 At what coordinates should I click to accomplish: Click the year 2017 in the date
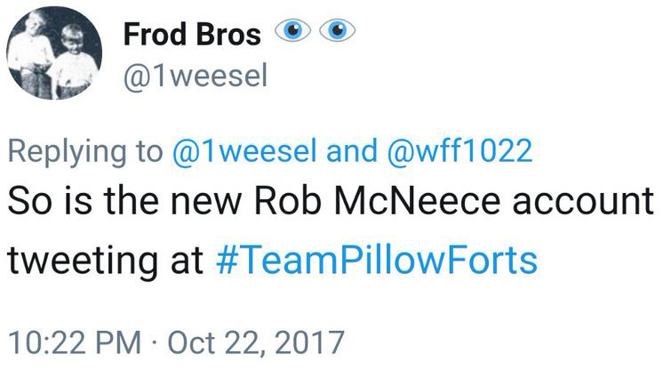(310, 342)
